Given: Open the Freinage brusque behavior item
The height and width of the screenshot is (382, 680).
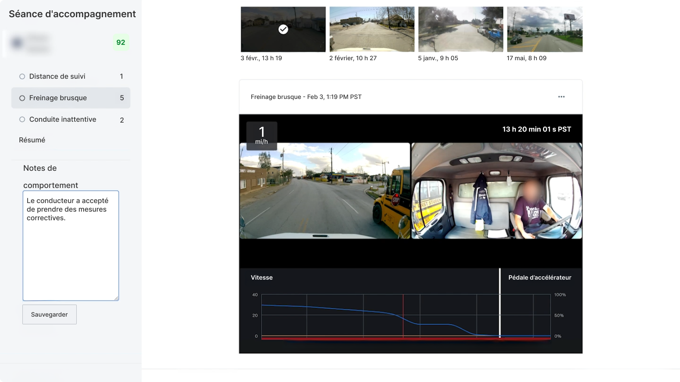Looking at the screenshot, I should [x=71, y=98].
